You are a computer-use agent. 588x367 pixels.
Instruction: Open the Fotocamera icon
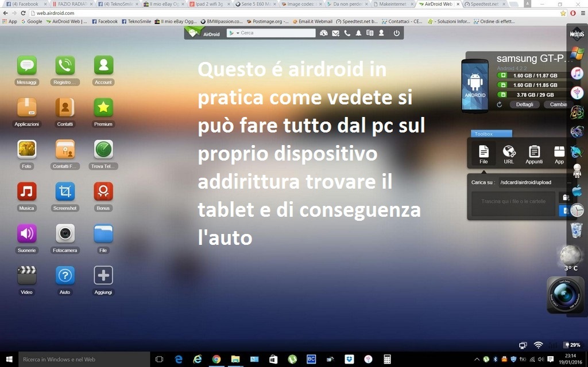(65, 233)
